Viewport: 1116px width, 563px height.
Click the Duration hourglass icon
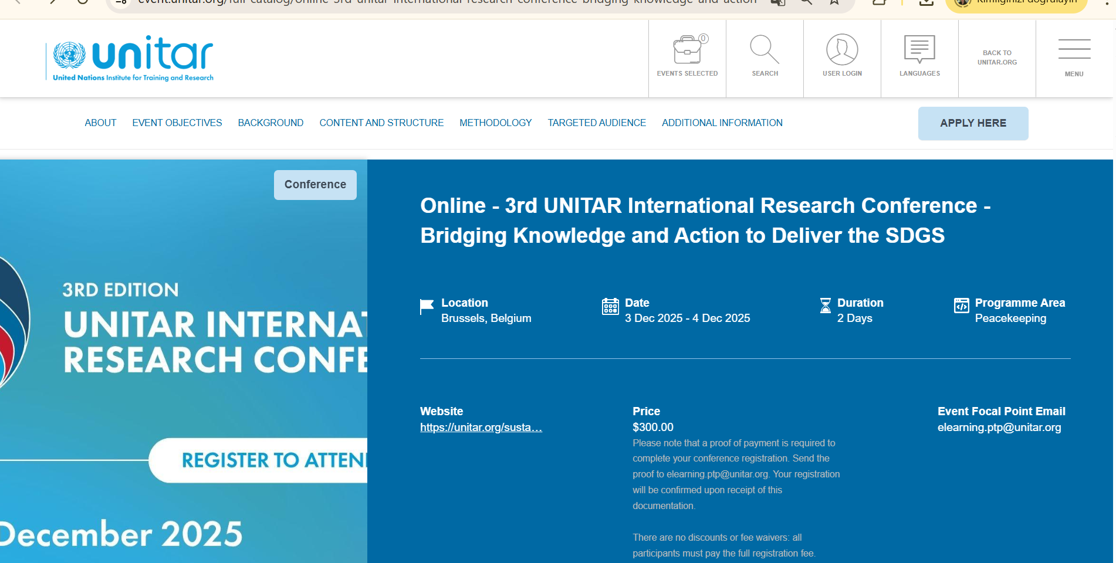tap(825, 306)
